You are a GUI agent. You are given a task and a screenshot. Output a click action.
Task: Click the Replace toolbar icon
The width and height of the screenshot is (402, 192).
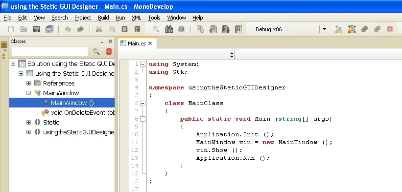click(x=181, y=29)
